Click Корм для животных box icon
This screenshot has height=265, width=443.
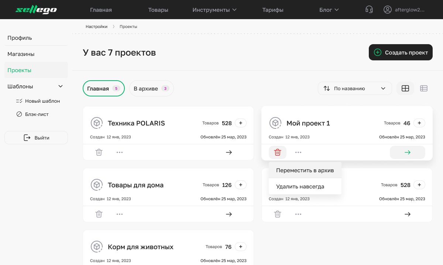coord(96,247)
